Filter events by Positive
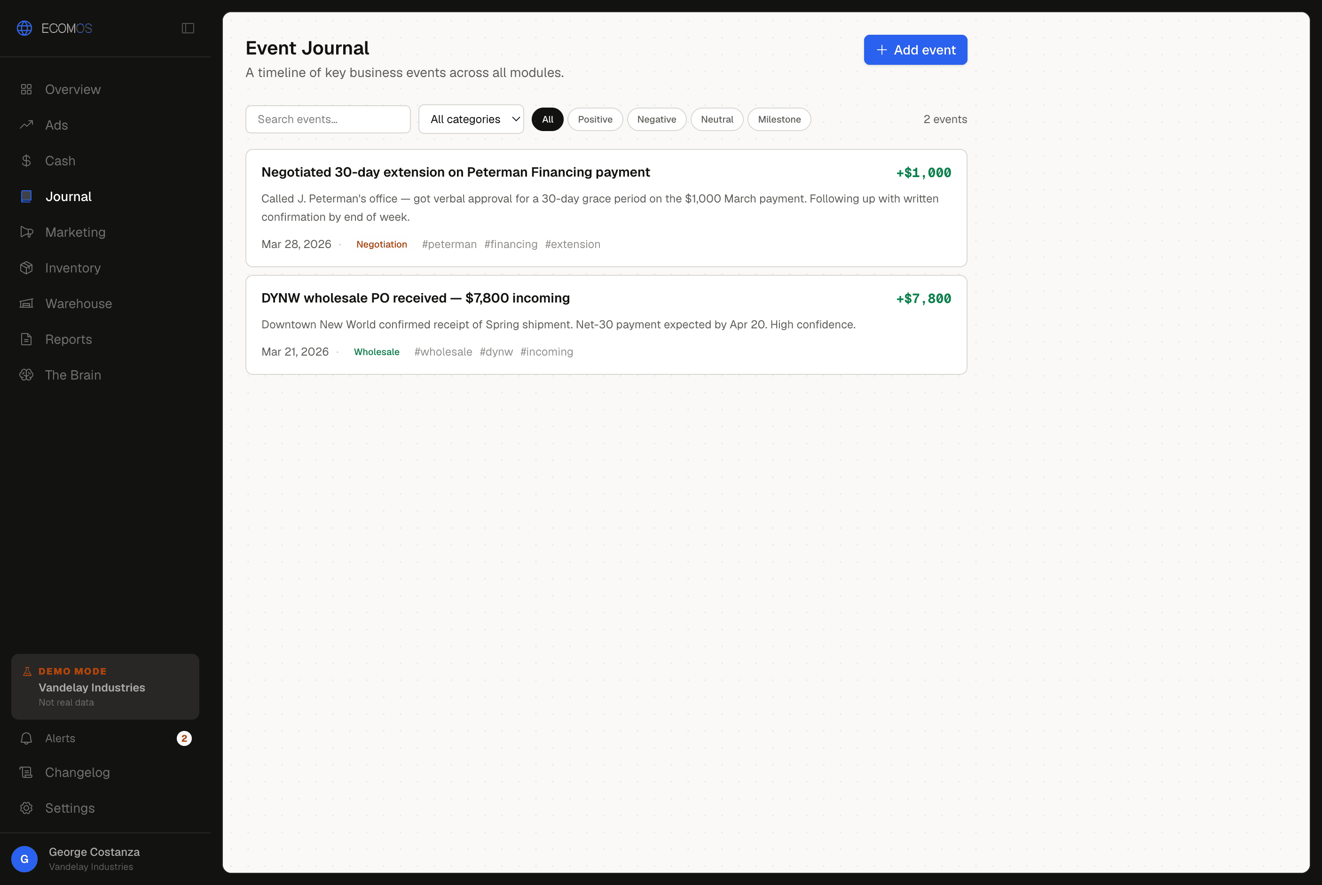 click(595, 119)
